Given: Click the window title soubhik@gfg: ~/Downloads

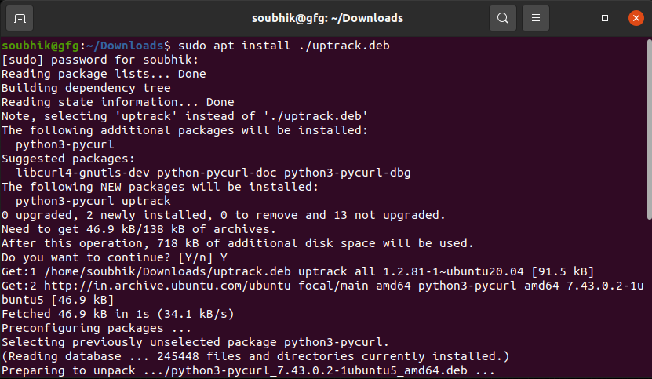Looking at the screenshot, I should click(327, 17).
